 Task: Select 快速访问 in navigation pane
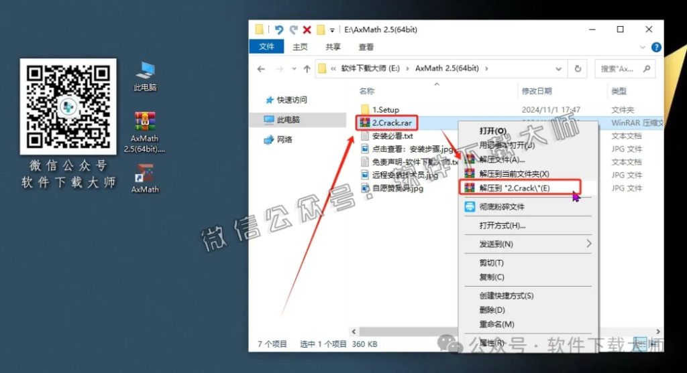(286, 100)
